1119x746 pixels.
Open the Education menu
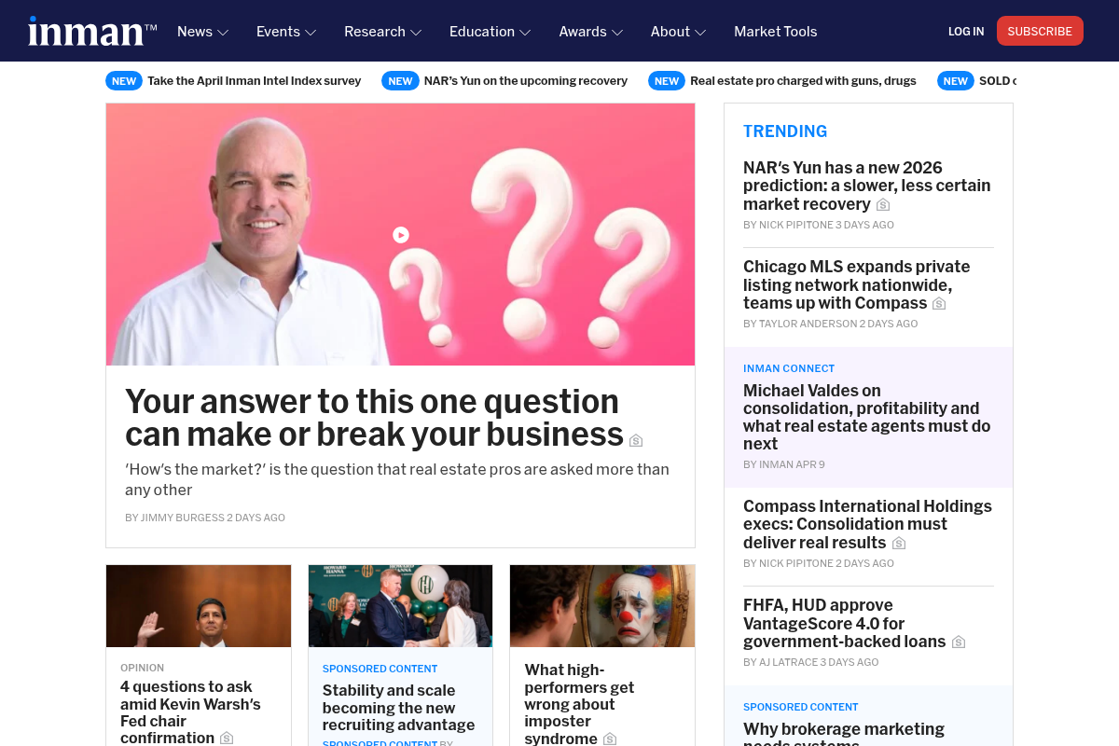point(490,32)
